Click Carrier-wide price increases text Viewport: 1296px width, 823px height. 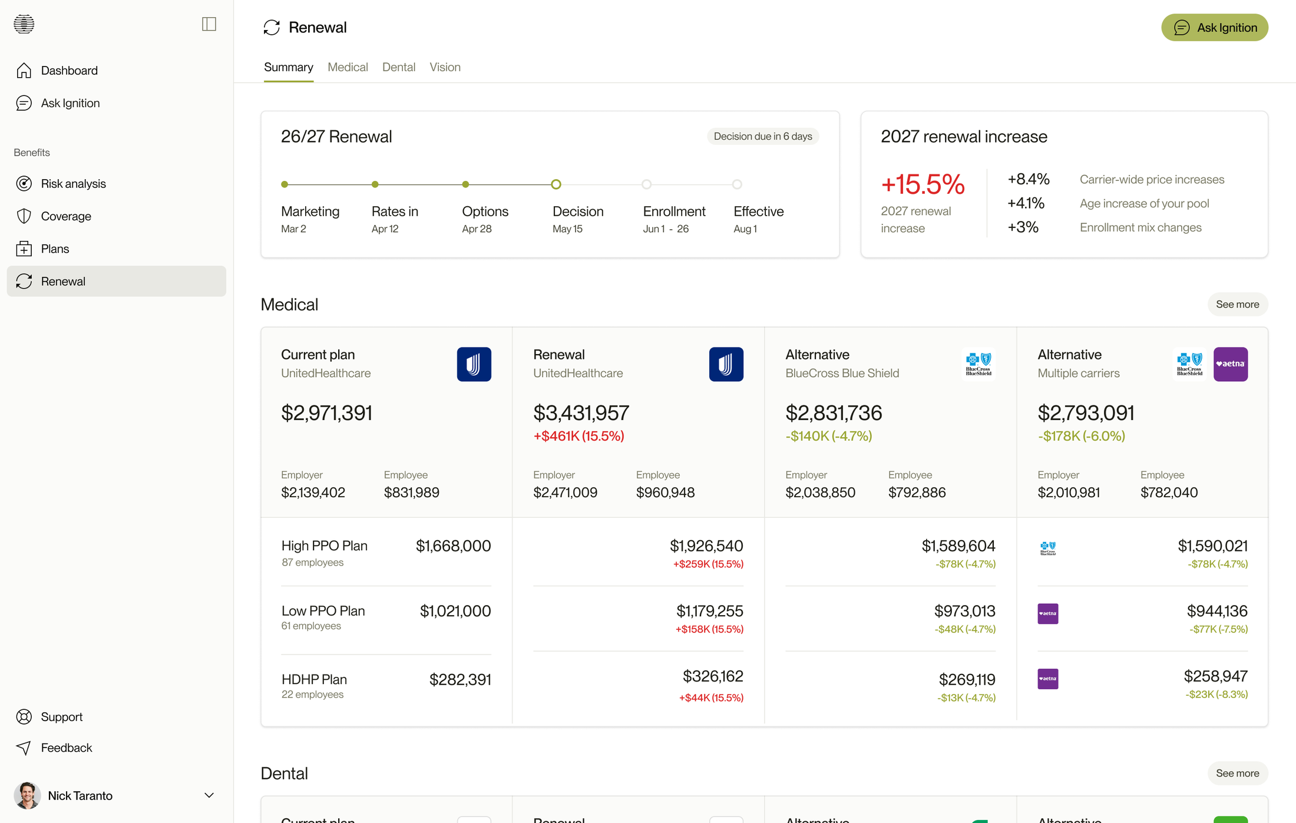[x=1152, y=180]
